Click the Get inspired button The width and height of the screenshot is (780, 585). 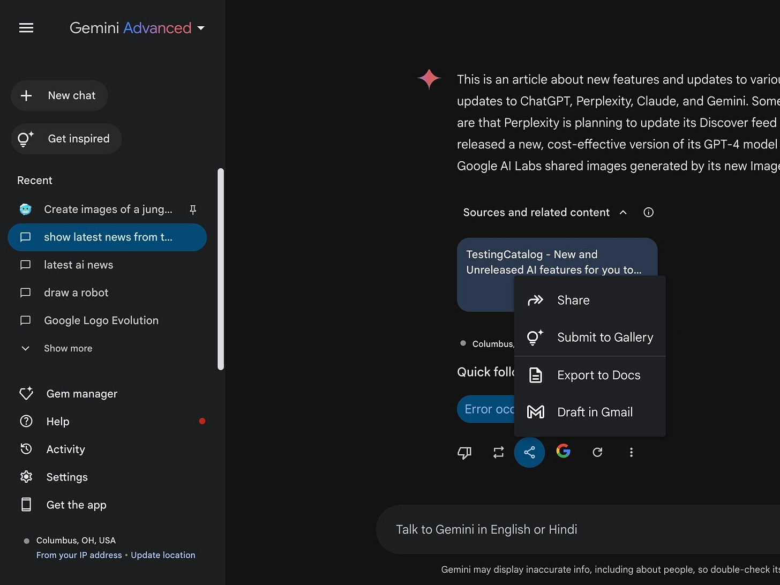pyautogui.click(x=66, y=139)
